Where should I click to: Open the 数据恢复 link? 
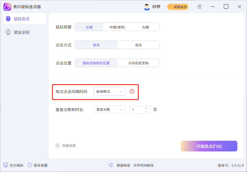click(123, 165)
